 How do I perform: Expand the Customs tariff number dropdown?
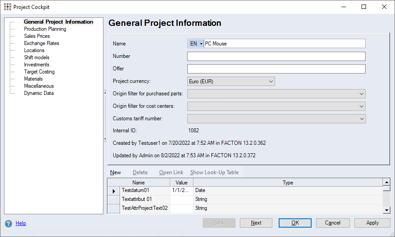click(x=361, y=119)
